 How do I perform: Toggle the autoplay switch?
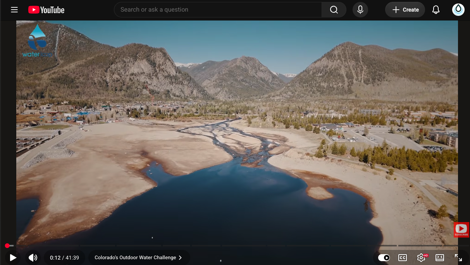pos(384,258)
